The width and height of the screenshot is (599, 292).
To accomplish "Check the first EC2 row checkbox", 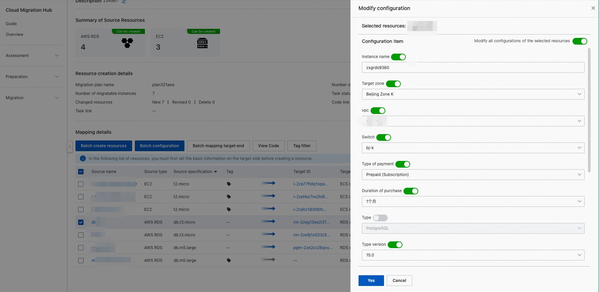I will click(81, 184).
